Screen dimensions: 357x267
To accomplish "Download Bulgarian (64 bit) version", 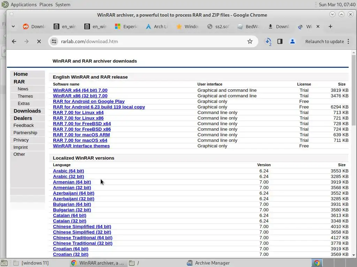I will pyautogui.click(x=72, y=204).
